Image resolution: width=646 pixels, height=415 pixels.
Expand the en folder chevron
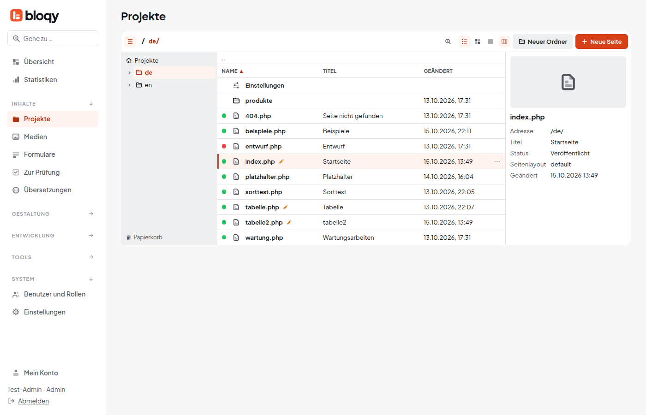(129, 85)
